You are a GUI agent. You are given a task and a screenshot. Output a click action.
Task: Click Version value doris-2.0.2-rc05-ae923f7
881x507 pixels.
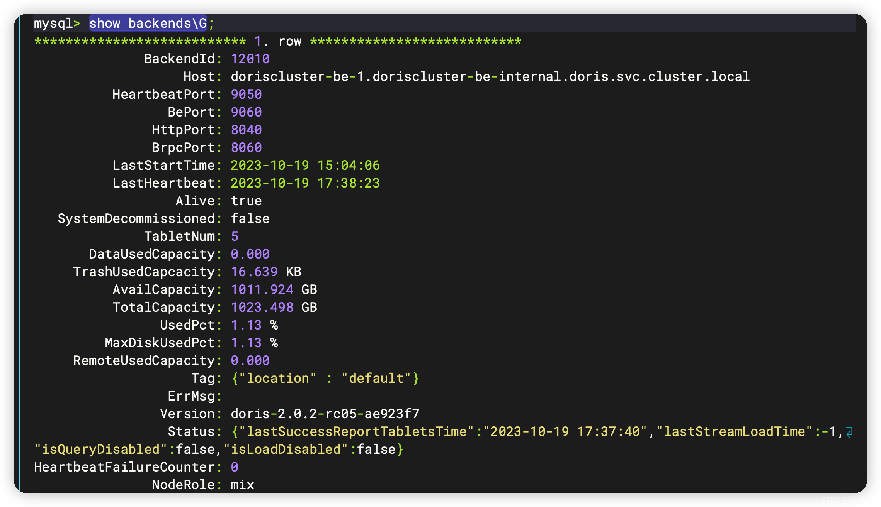tap(325, 414)
